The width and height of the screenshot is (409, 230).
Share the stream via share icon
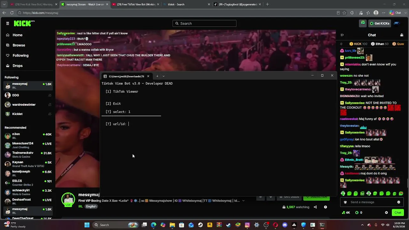pos(315,207)
